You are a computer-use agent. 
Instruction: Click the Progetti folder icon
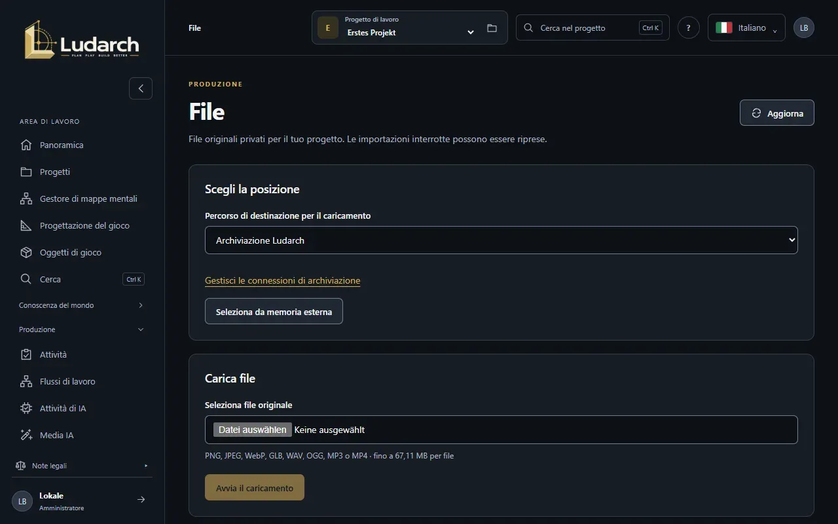point(26,172)
